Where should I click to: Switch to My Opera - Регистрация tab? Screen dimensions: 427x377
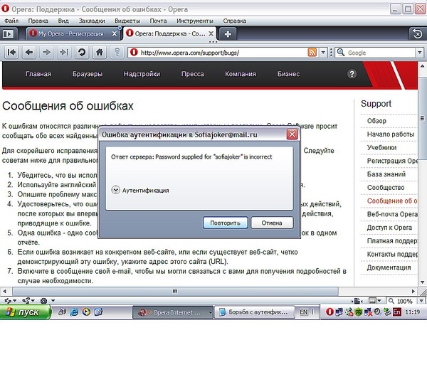(74, 33)
